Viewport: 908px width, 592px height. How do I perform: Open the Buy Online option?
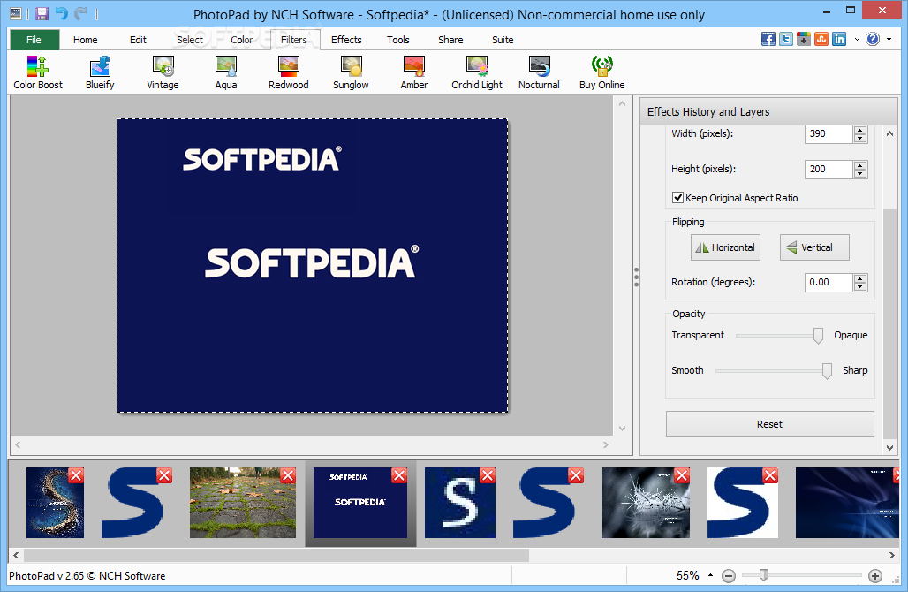click(602, 72)
